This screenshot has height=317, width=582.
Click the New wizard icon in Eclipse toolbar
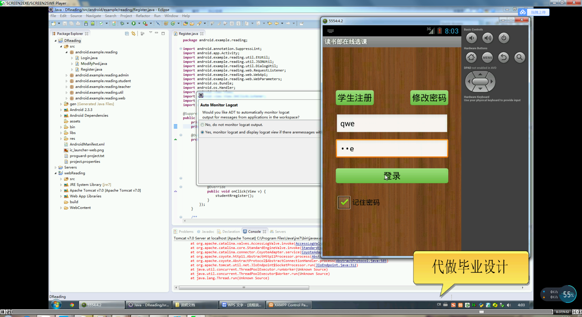click(53, 23)
